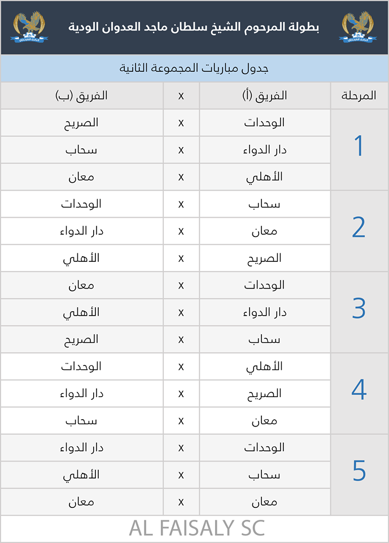Click 'دار الدواء' in team B of stage 5
The height and width of the screenshot is (543, 389).
point(82,448)
